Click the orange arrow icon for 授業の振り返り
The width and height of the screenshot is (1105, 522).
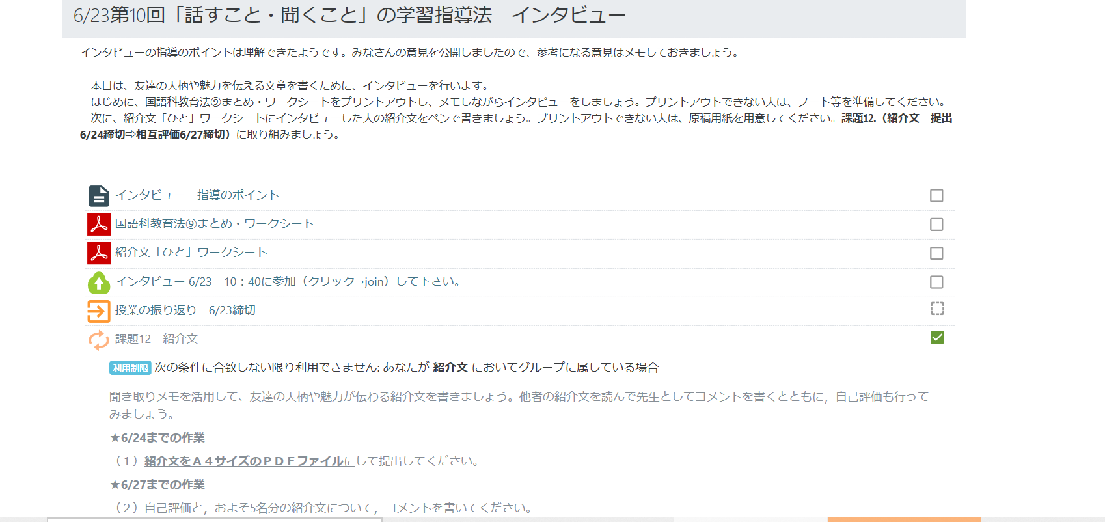point(99,310)
